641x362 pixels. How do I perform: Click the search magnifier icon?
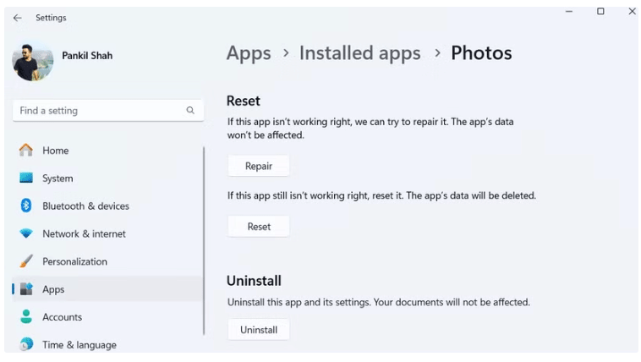pyautogui.click(x=190, y=111)
